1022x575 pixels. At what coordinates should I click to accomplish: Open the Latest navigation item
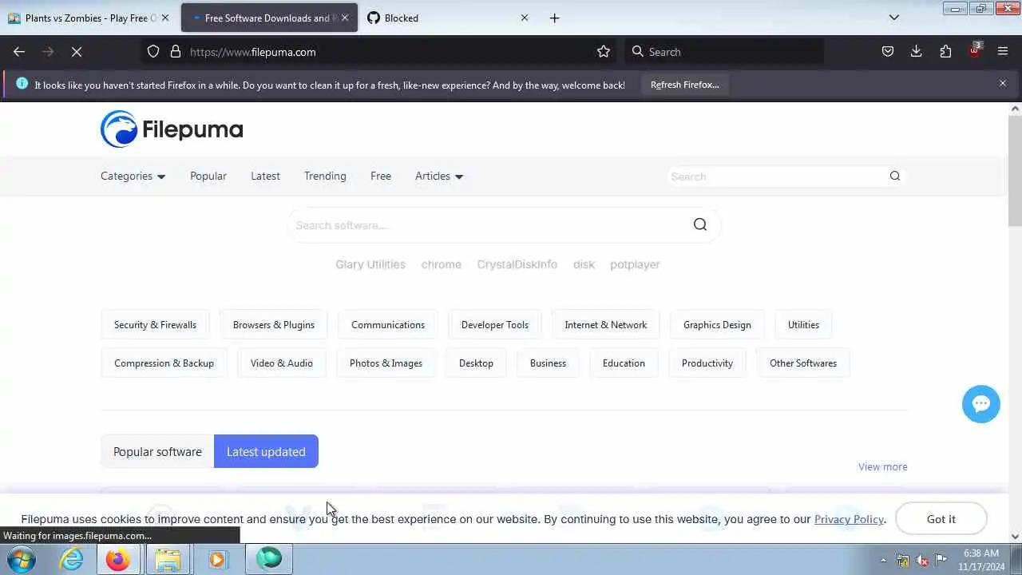coord(265,176)
